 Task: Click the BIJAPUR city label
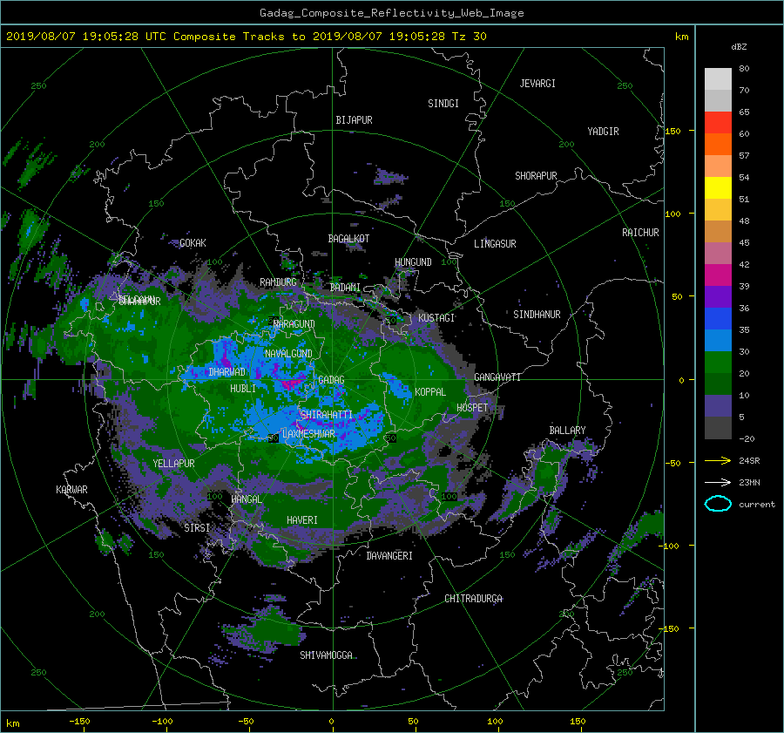tap(354, 120)
